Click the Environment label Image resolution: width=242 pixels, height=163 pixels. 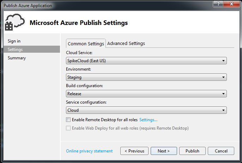point(79,69)
